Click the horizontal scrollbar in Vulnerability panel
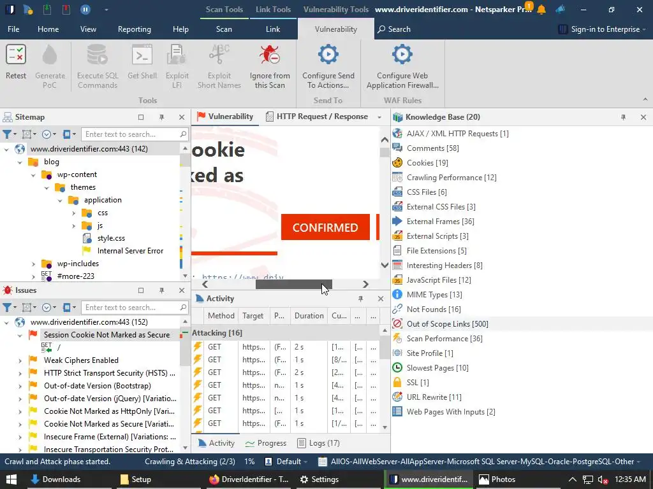The image size is (653, 489). click(293, 285)
